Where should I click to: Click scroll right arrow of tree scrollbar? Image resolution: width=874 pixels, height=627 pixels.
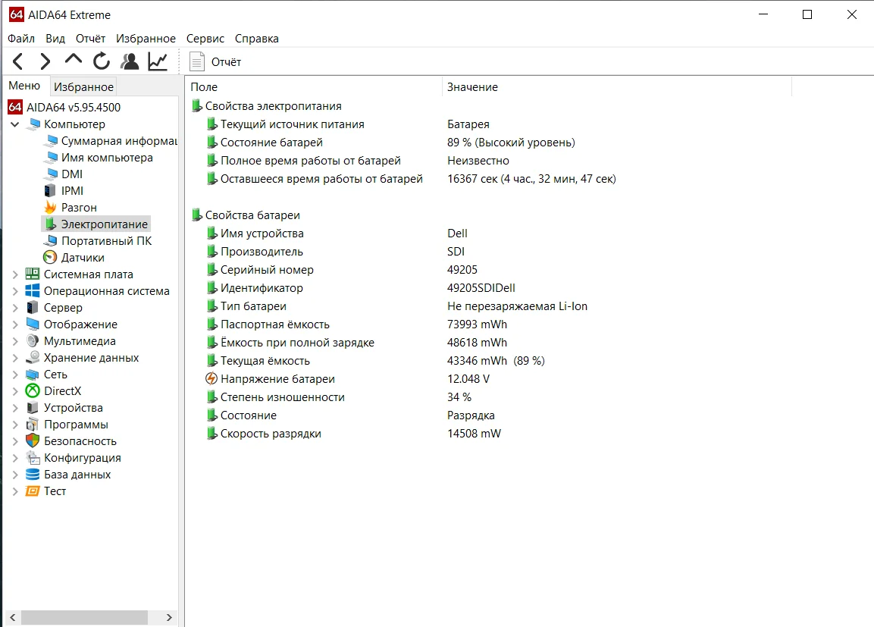click(x=169, y=618)
